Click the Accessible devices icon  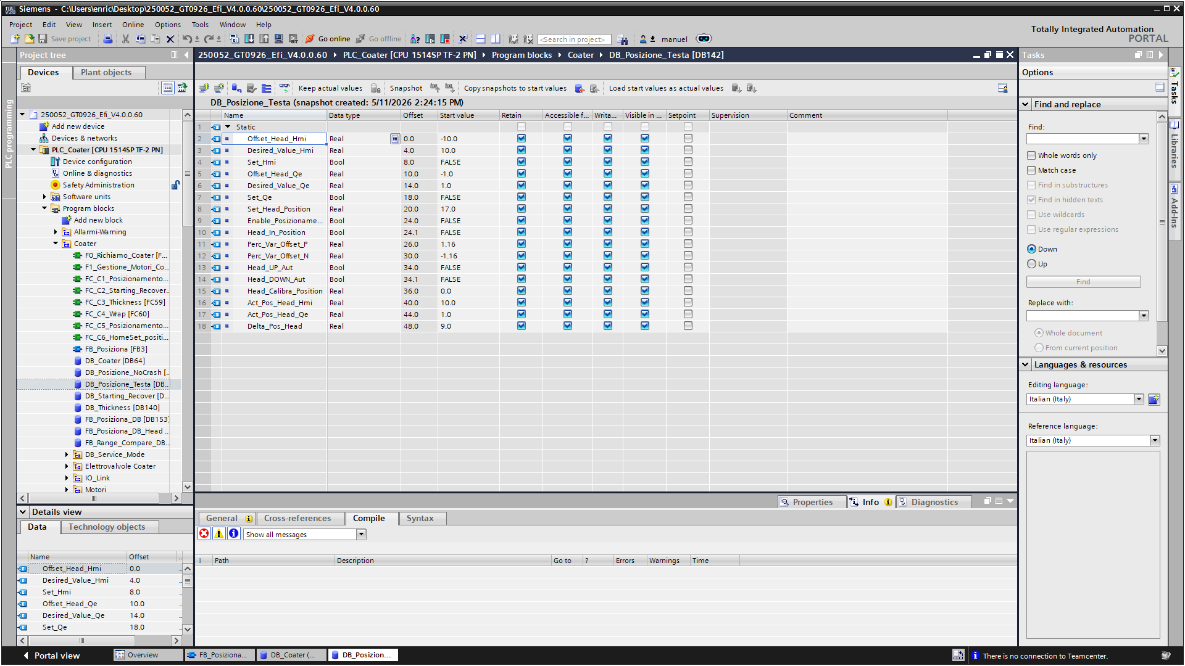(x=415, y=39)
